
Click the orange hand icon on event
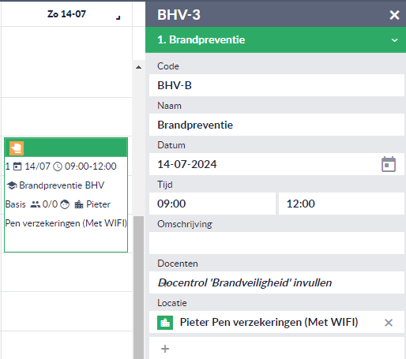(17, 148)
